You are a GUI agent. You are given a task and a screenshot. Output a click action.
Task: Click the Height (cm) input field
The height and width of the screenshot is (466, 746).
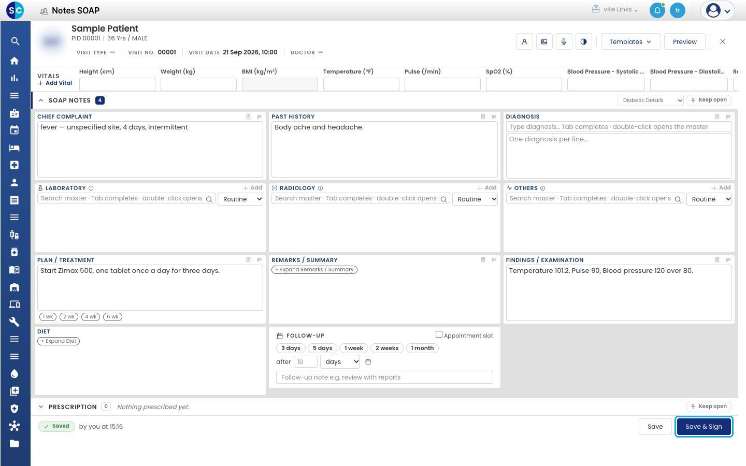(117, 84)
